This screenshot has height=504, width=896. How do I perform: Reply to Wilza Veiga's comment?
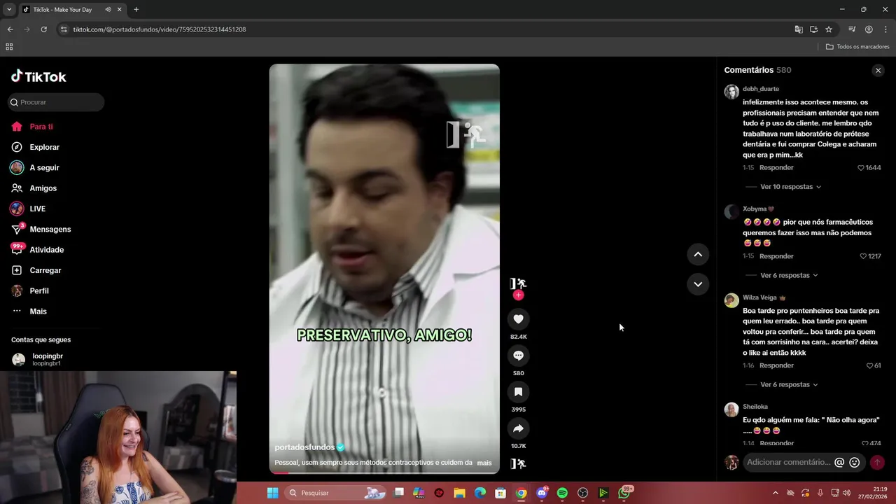click(x=776, y=365)
